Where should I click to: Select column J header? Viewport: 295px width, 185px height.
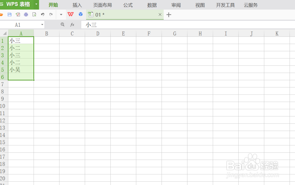click(251, 33)
